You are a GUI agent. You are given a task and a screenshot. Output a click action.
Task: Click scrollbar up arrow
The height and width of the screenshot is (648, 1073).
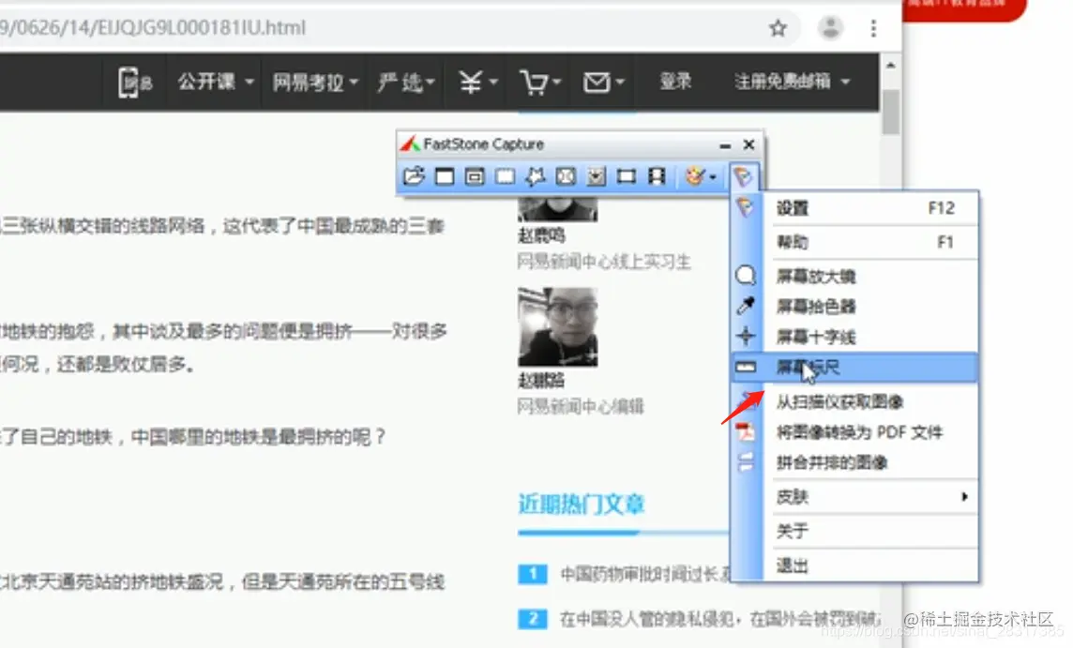coord(890,66)
